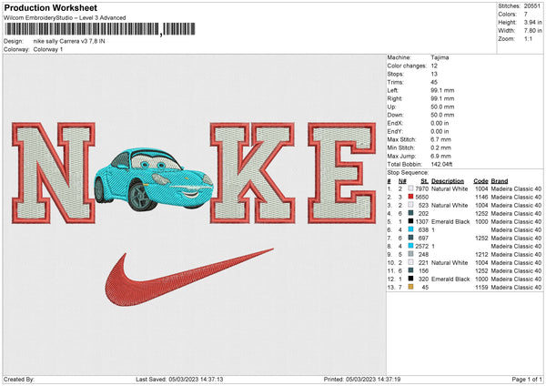Click the Min Stitch value 0.2 mm
Viewport: 546px width, 386px height.
coord(440,147)
